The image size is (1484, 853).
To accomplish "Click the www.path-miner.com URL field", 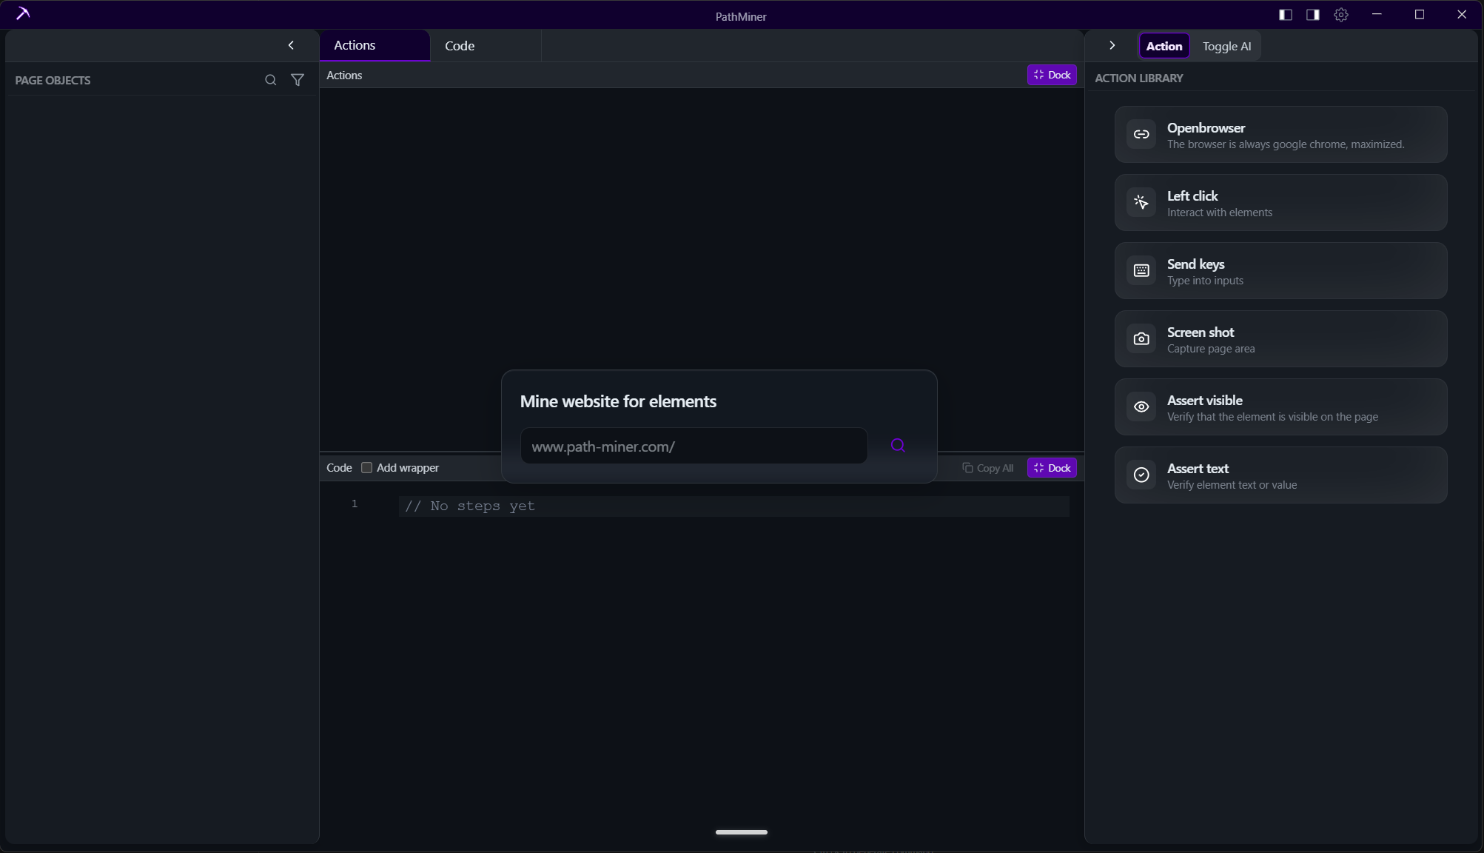I will click(x=694, y=446).
